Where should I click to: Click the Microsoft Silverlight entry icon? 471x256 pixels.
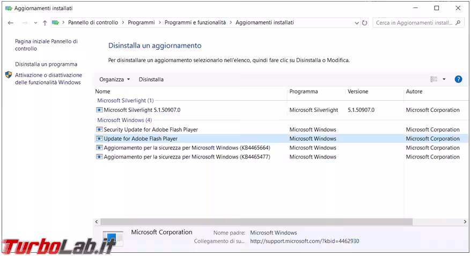pos(99,110)
